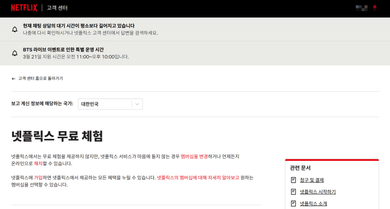This screenshot has height=209, width=390.
Task: Click the bell icon beside BTS live event notice
Action: click(x=15, y=53)
